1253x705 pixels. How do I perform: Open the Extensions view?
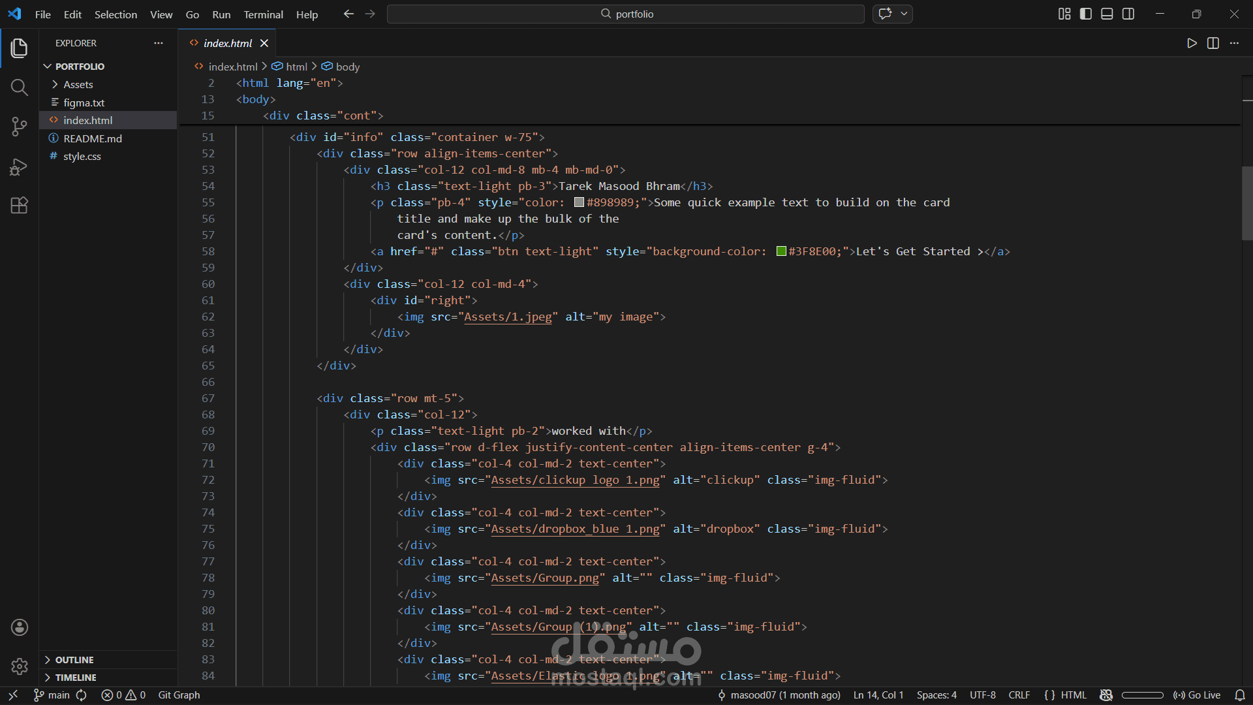19,206
